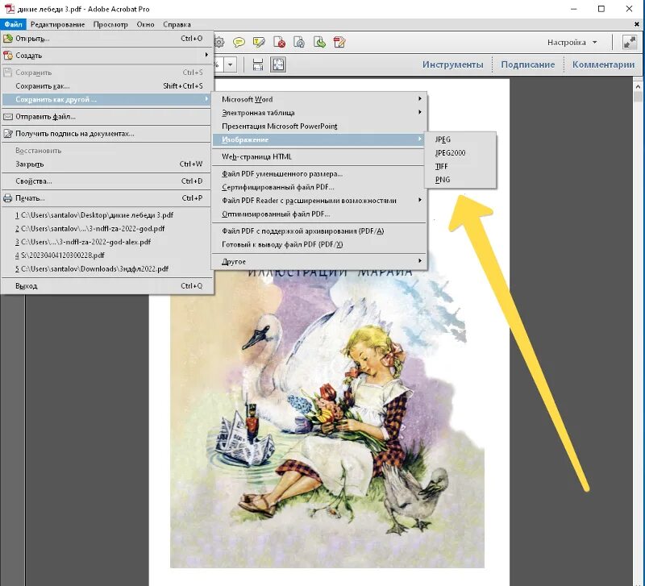
Task: Open recent file 3-ndfl-za-2022-god.pdf
Action: pos(107,229)
